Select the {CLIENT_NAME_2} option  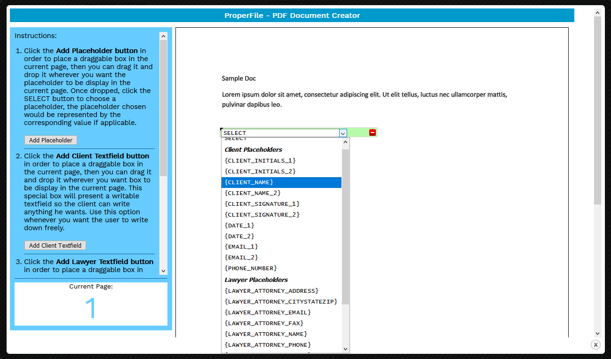281,193
